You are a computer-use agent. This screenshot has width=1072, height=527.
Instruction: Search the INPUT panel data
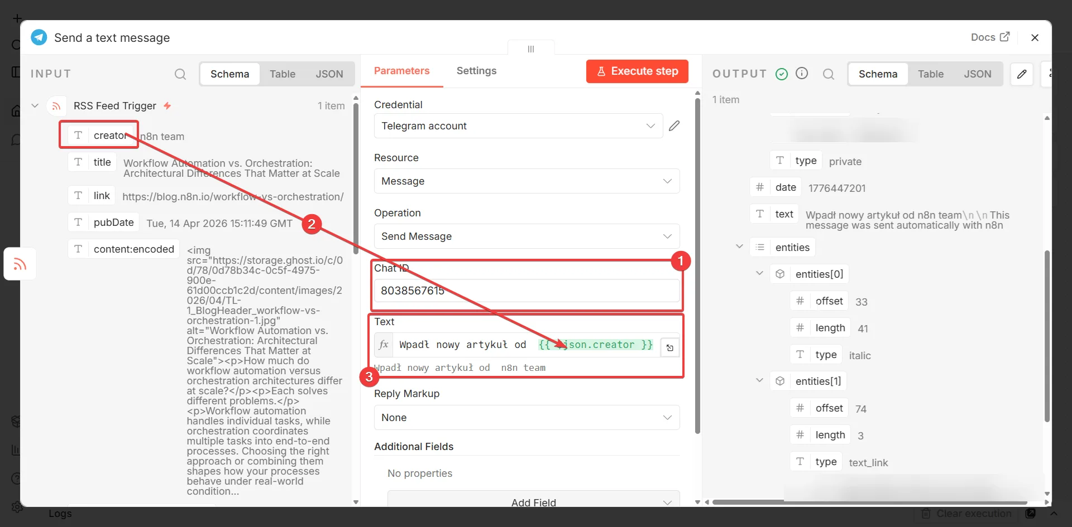click(180, 74)
